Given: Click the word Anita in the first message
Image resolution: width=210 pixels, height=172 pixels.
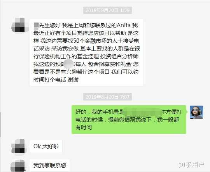Looking at the screenshot, I should [124, 25].
